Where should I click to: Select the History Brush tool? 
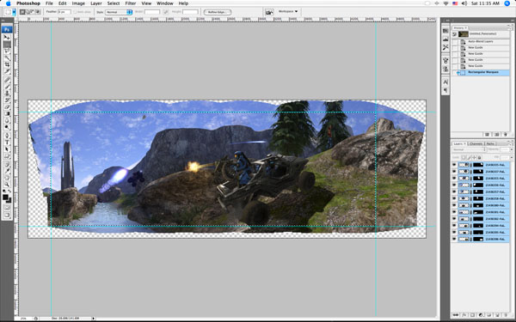tap(7, 100)
